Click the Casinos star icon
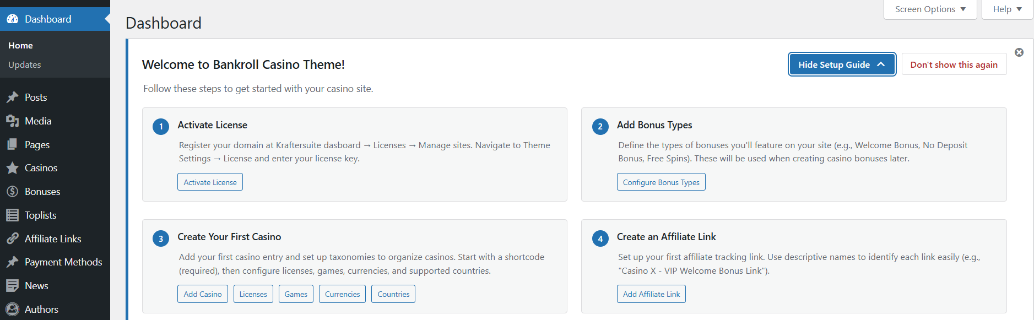The height and width of the screenshot is (320, 1034). [13, 168]
